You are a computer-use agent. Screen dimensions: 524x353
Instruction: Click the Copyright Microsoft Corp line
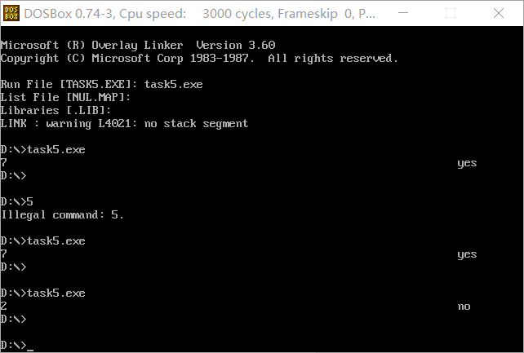click(x=199, y=59)
